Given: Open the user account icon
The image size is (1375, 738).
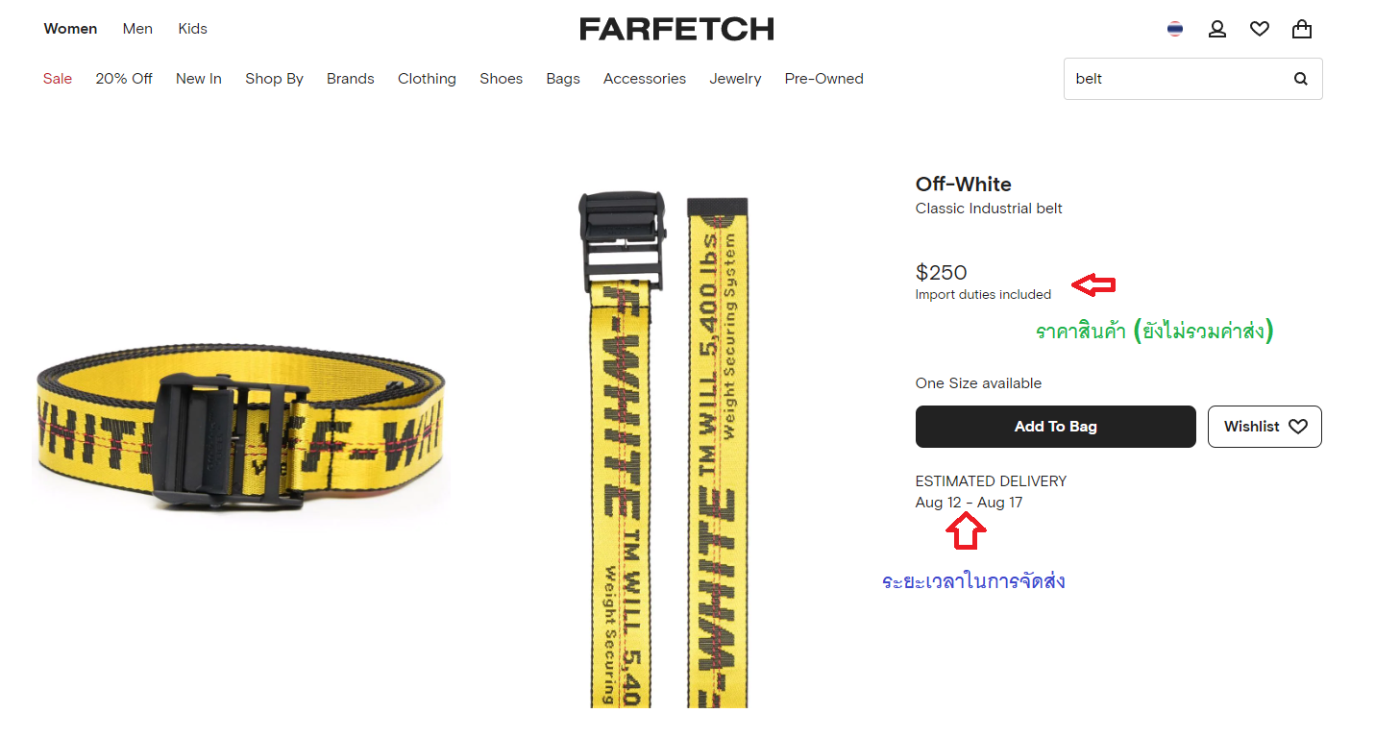Looking at the screenshot, I should [x=1217, y=29].
